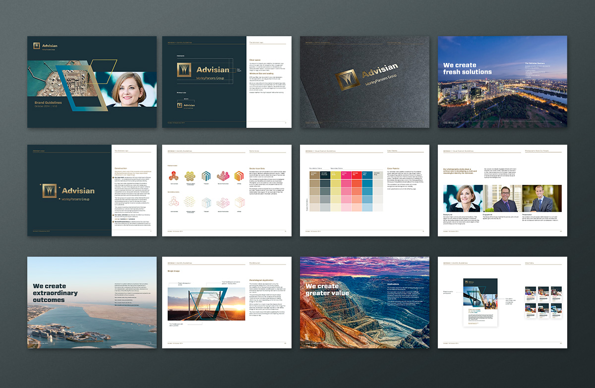
Task: Click the teal arch-shaped feature sector icon
Action: point(206,175)
